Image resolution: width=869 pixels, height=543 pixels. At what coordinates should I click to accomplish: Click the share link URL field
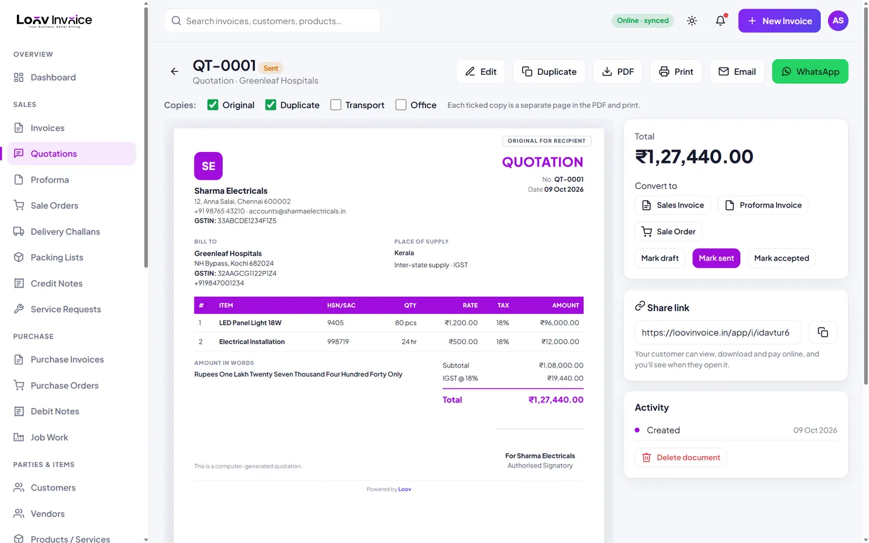point(718,332)
